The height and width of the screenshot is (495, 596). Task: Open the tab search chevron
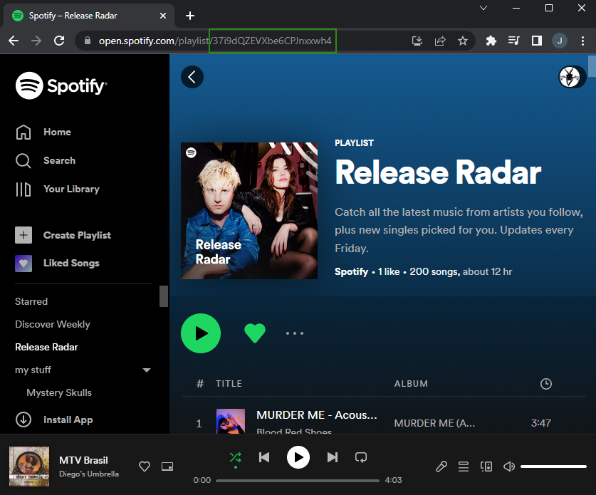pos(483,8)
